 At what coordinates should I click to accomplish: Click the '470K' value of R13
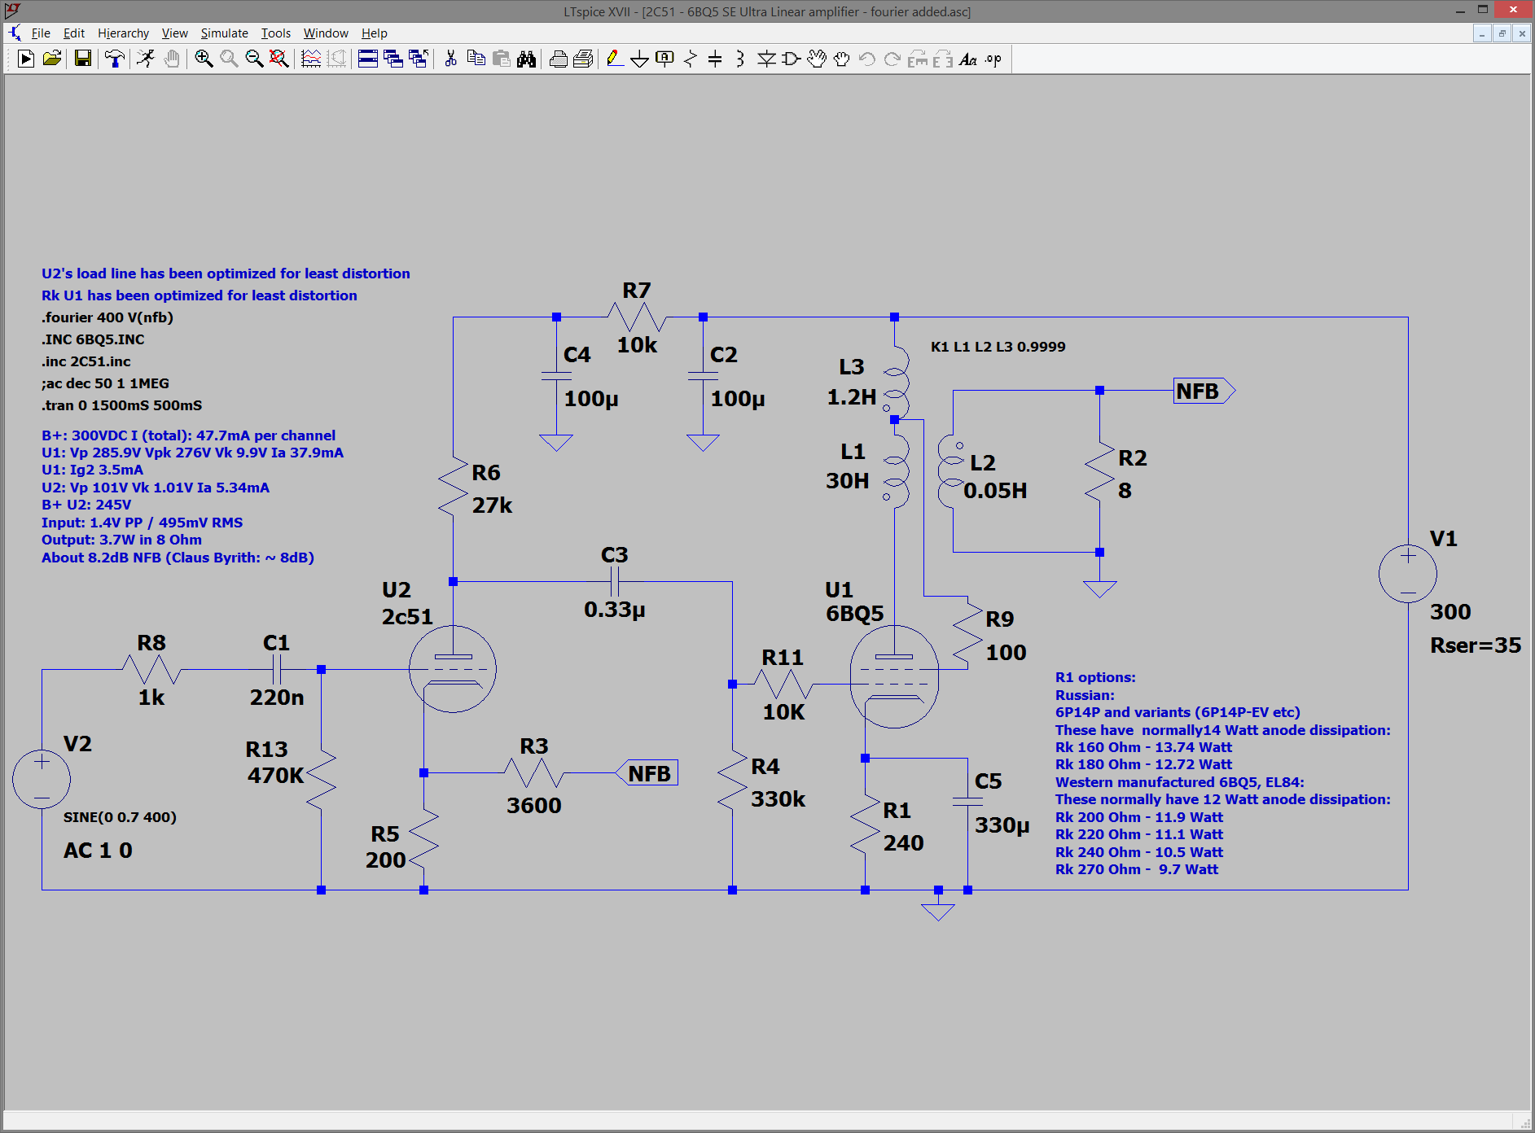tap(275, 776)
